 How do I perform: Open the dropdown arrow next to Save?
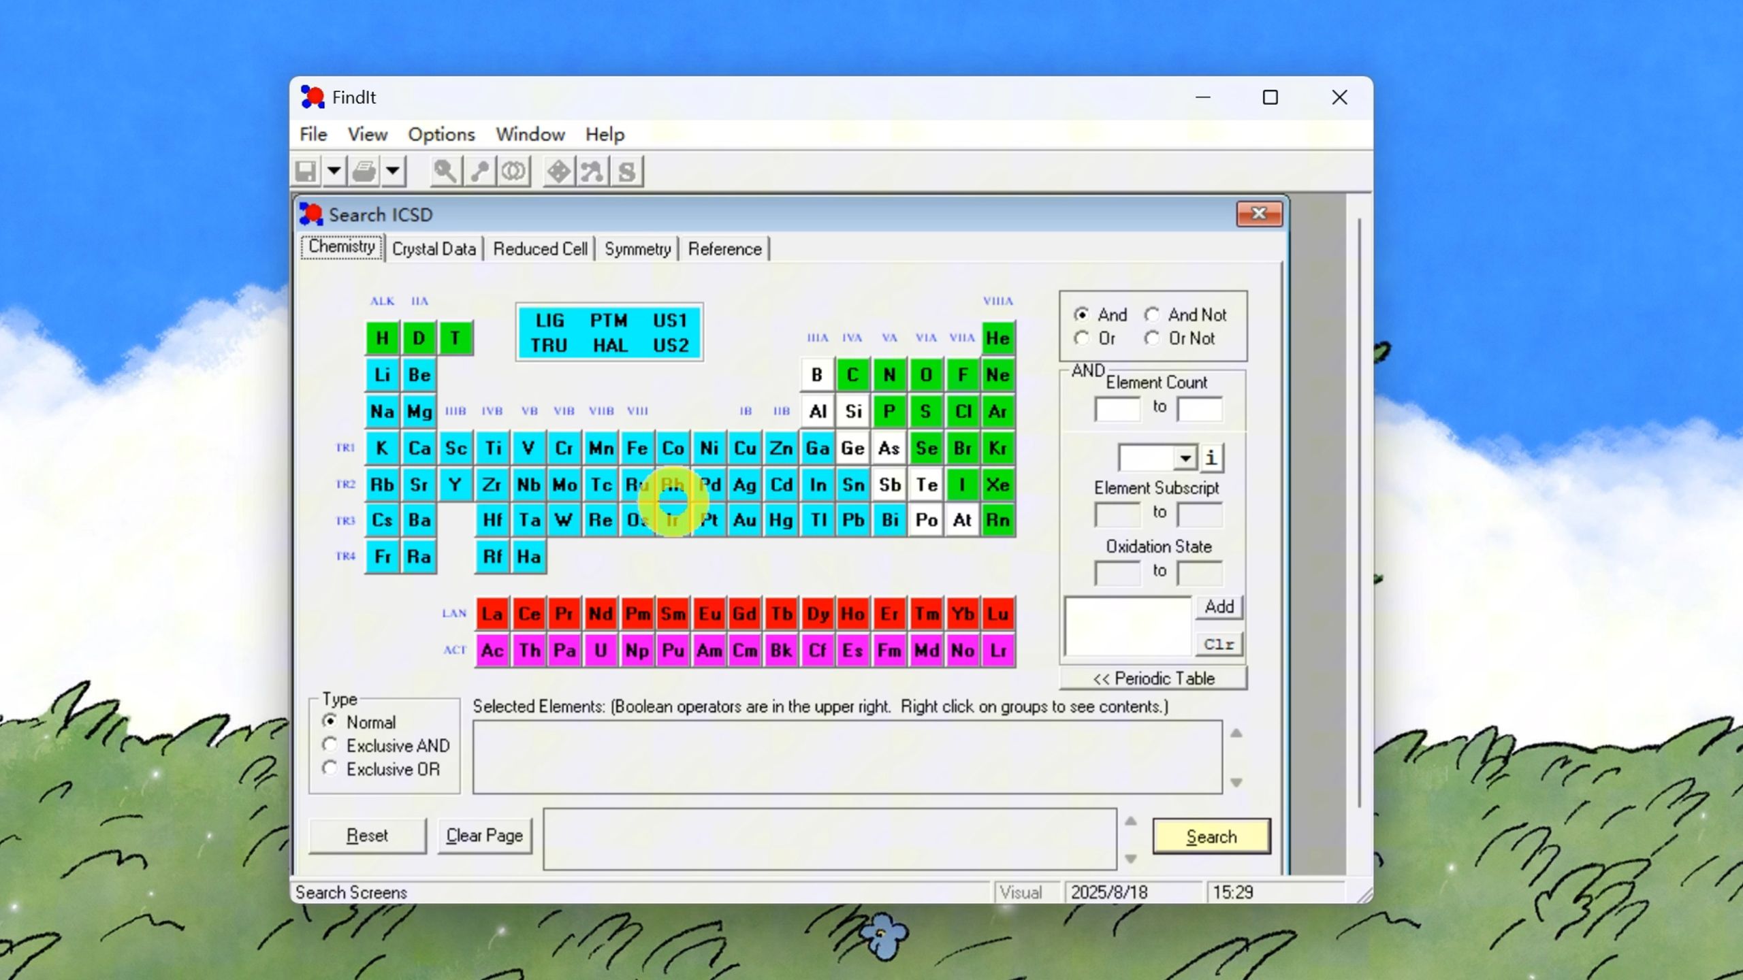[334, 171]
